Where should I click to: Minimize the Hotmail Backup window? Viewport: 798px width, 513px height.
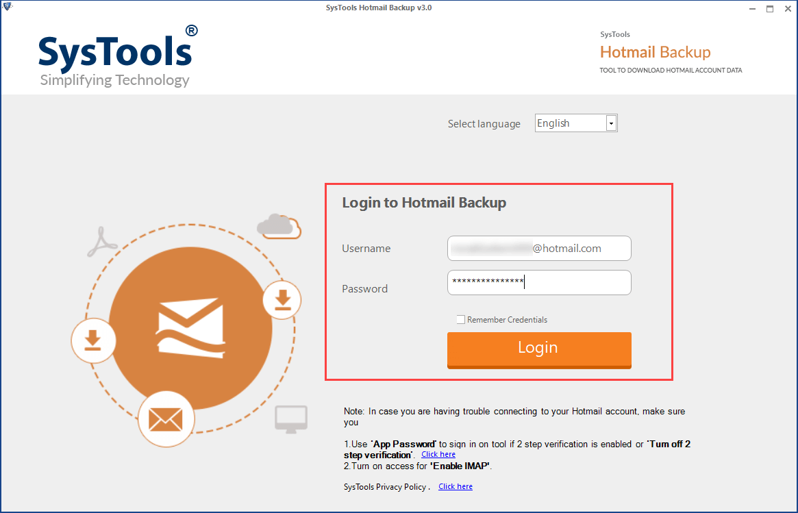pos(751,8)
